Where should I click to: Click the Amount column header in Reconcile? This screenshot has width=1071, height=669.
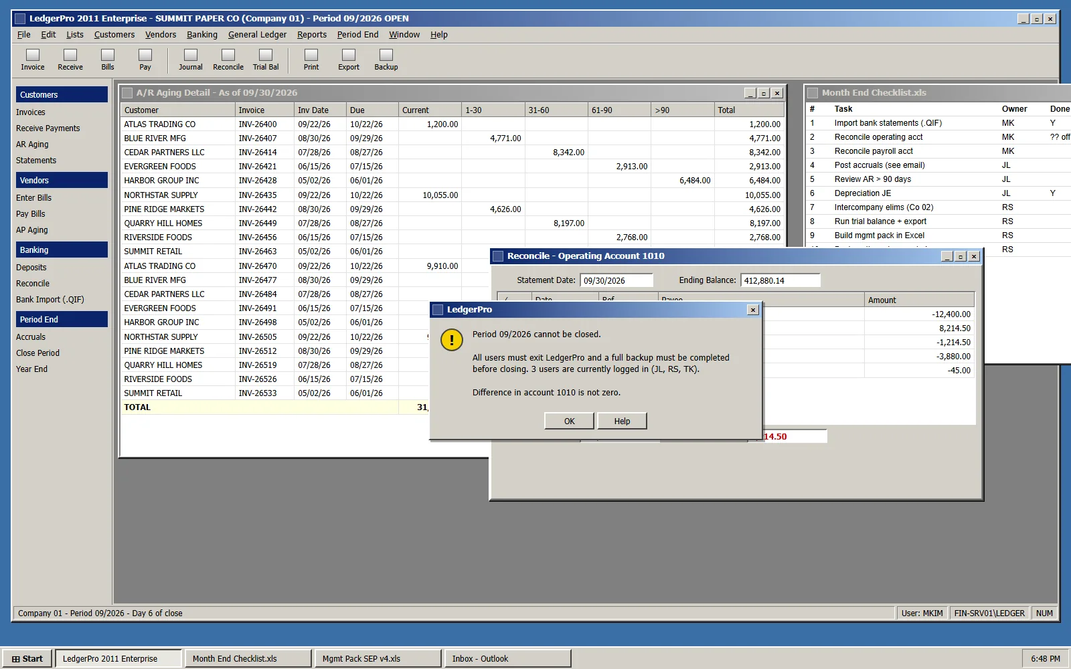coord(919,300)
